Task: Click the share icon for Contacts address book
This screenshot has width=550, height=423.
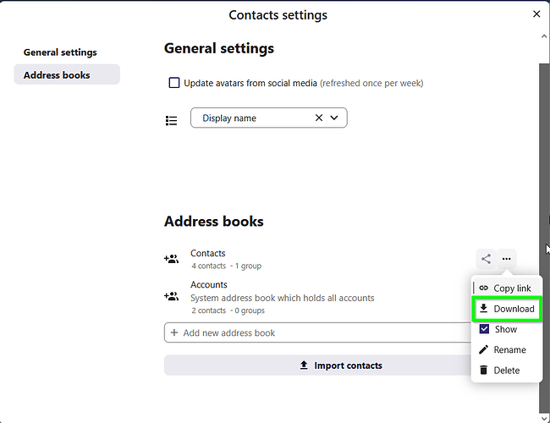Action: (x=486, y=259)
